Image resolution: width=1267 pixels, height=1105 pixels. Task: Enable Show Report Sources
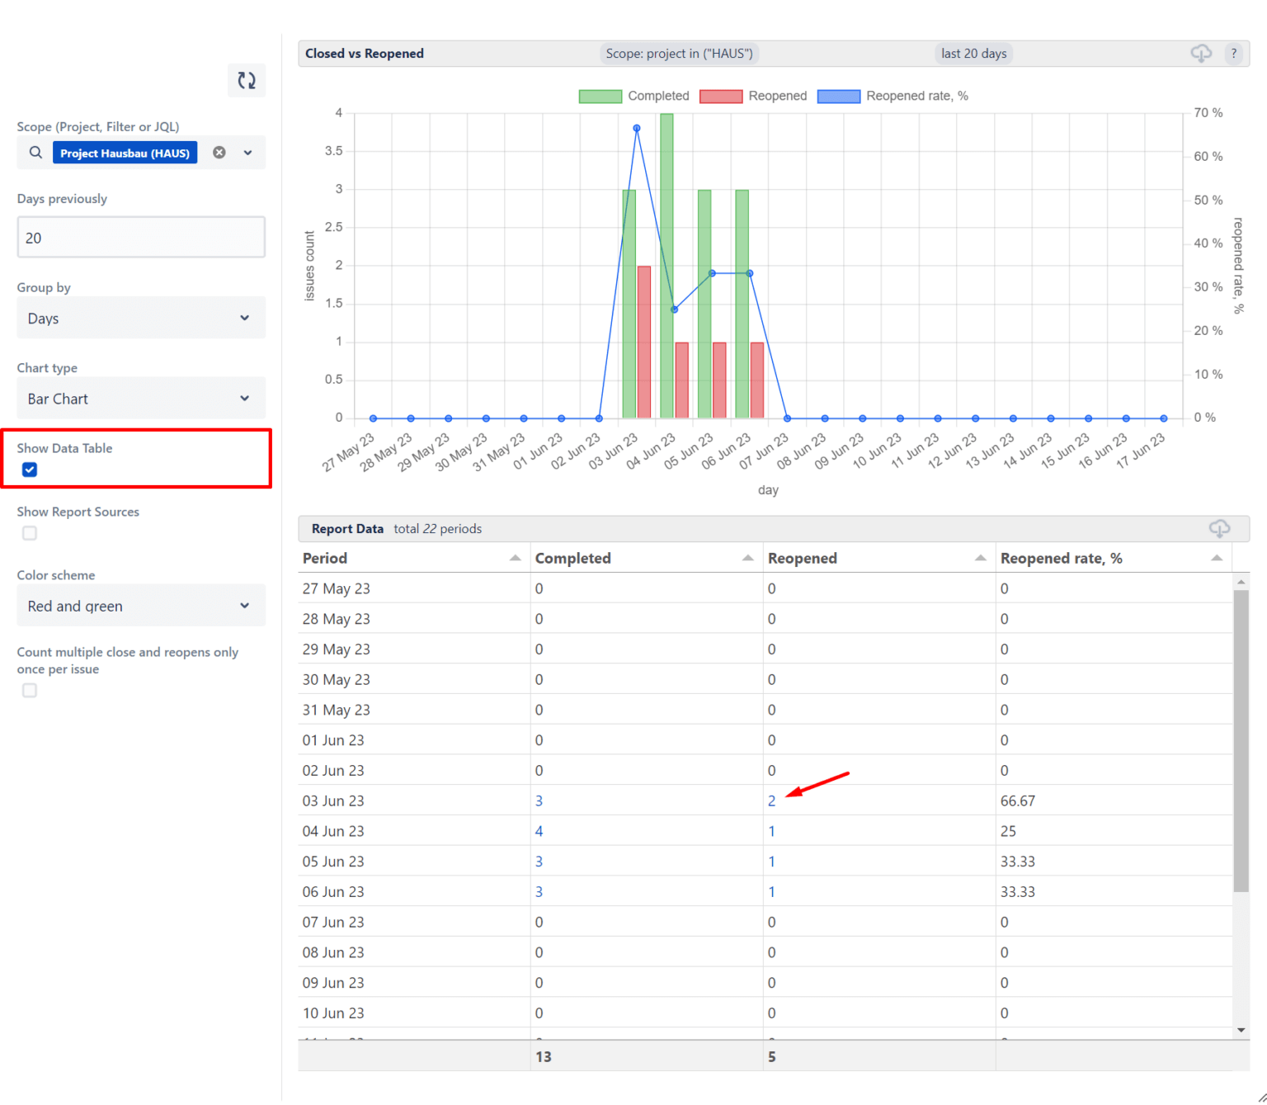click(29, 533)
